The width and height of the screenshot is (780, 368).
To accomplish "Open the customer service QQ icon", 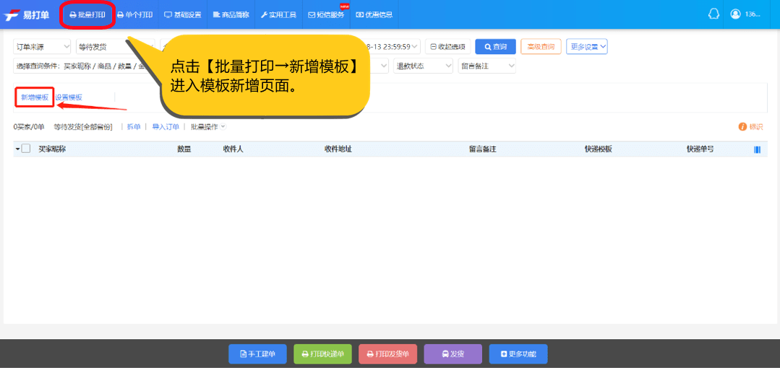I will coord(713,14).
